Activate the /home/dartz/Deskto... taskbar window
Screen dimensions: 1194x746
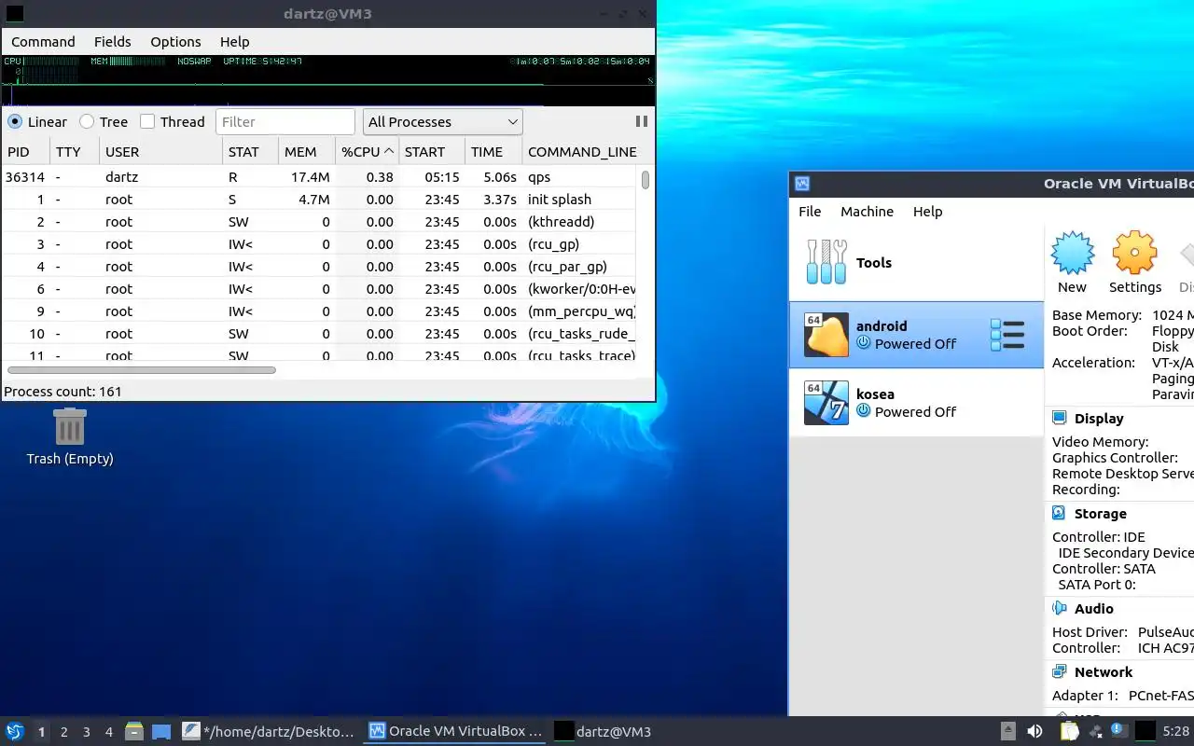pyautogui.click(x=269, y=731)
